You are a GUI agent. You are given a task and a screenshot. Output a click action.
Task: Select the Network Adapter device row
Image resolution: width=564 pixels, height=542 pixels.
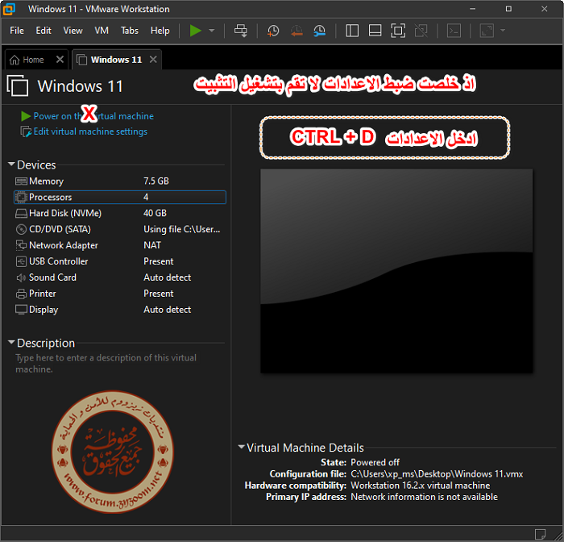[x=120, y=245]
